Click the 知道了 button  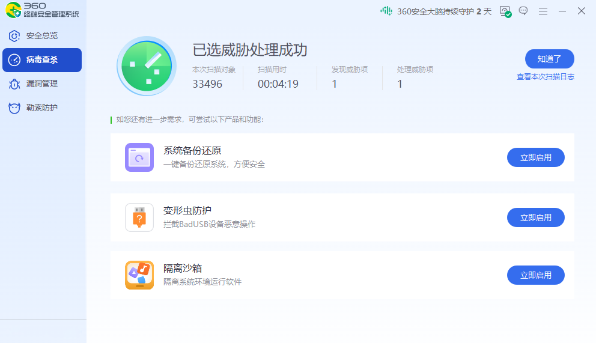point(549,59)
